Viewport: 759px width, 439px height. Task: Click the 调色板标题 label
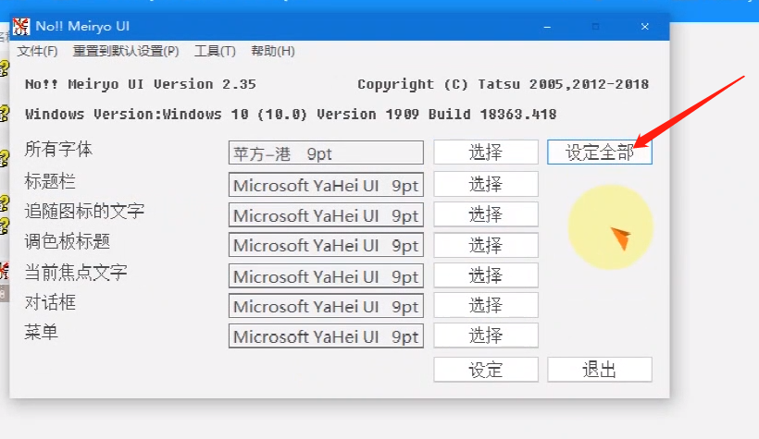click(68, 241)
